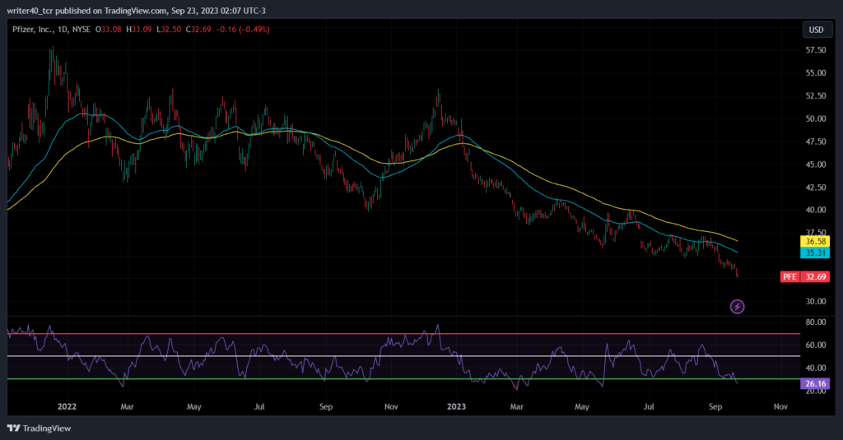Click the 45.00 price axis label
This screenshot has width=843, height=440.
point(816,164)
